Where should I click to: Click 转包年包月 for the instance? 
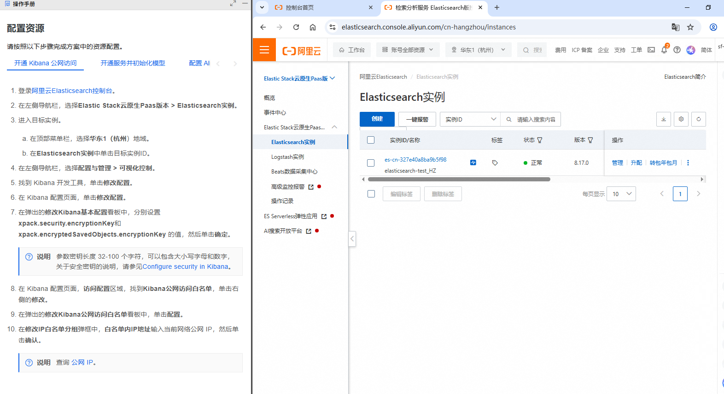click(663, 163)
